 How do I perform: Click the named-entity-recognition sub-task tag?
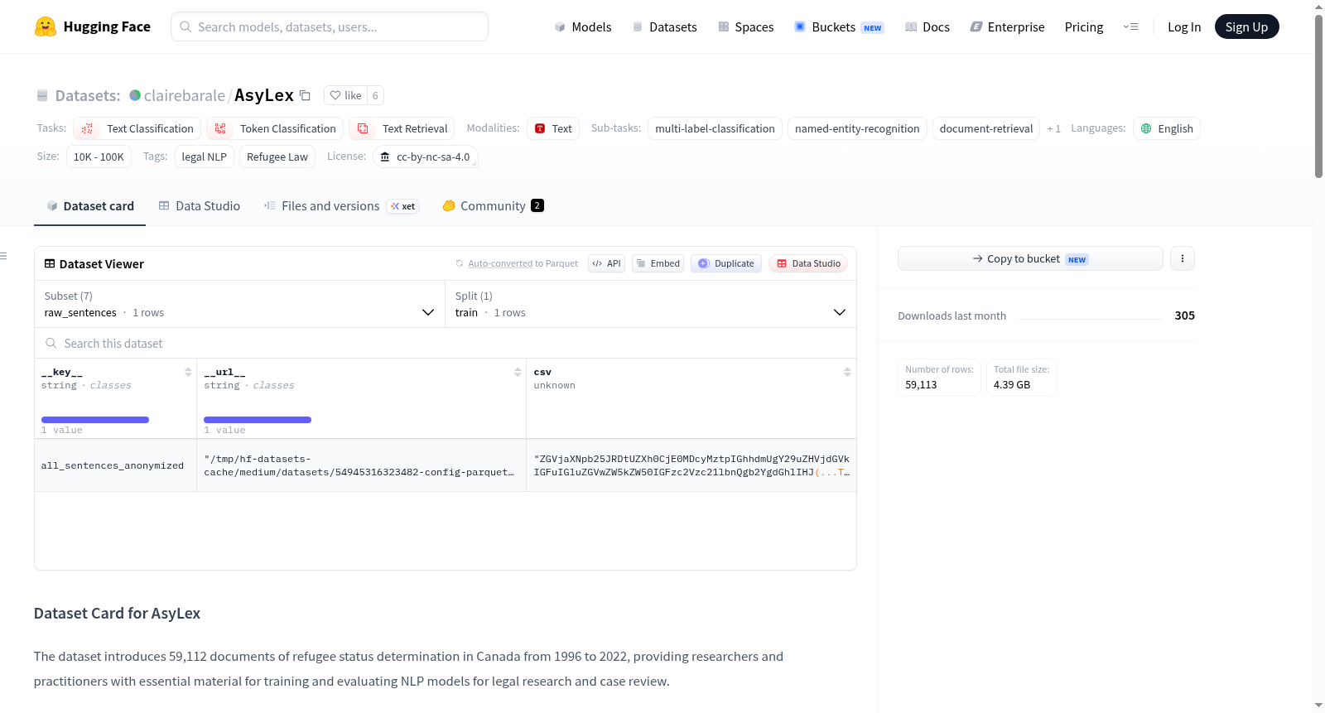click(857, 128)
